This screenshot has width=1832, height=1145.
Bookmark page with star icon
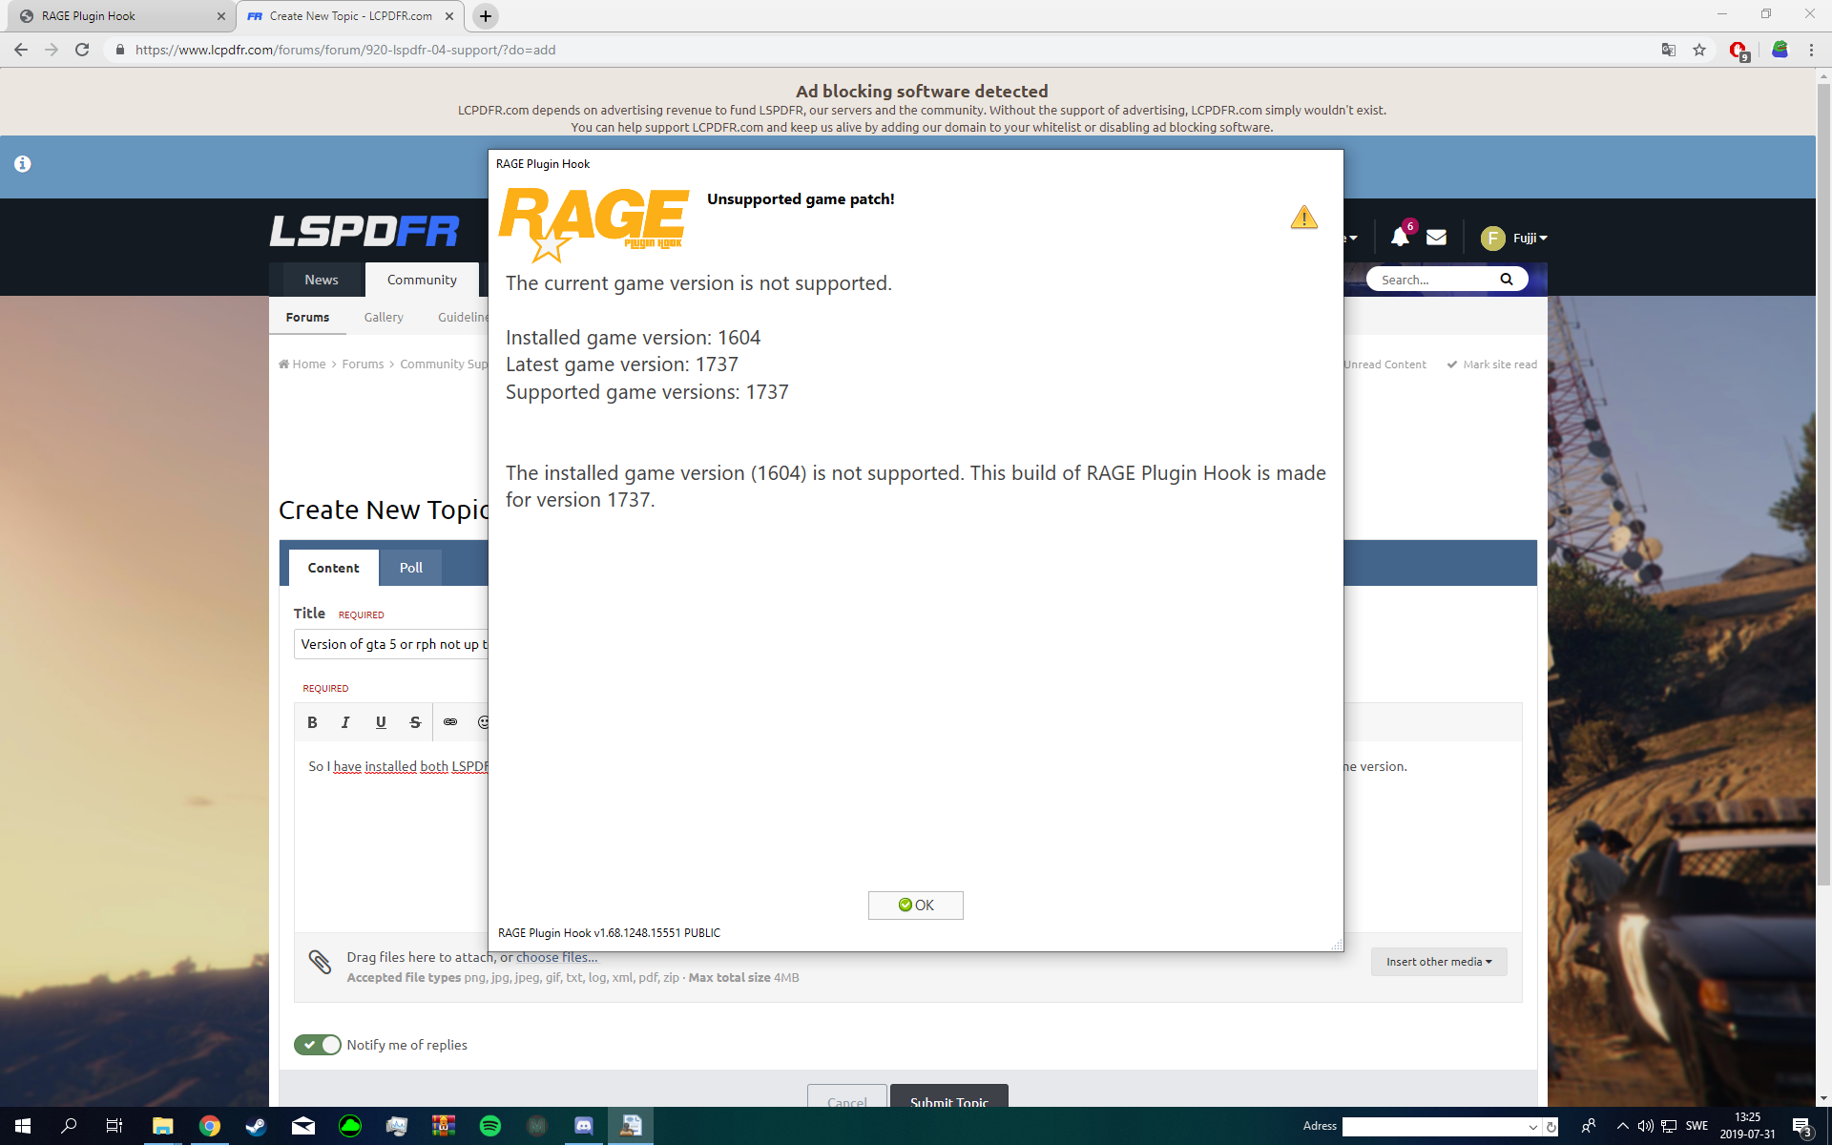(x=1699, y=50)
